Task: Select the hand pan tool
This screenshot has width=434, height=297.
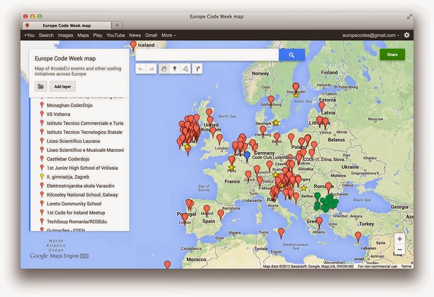Action: (x=164, y=69)
